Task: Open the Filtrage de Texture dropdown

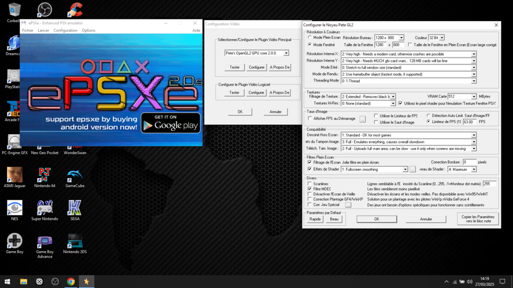Action: coord(393,96)
